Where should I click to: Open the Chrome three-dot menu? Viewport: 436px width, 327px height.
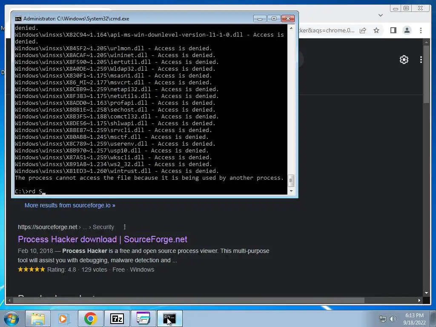421,30
